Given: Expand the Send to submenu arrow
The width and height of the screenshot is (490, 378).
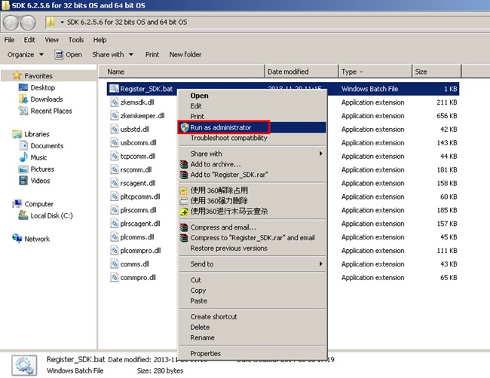Looking at the screenshot, I should pyautogui.click(x=321, y=264).
